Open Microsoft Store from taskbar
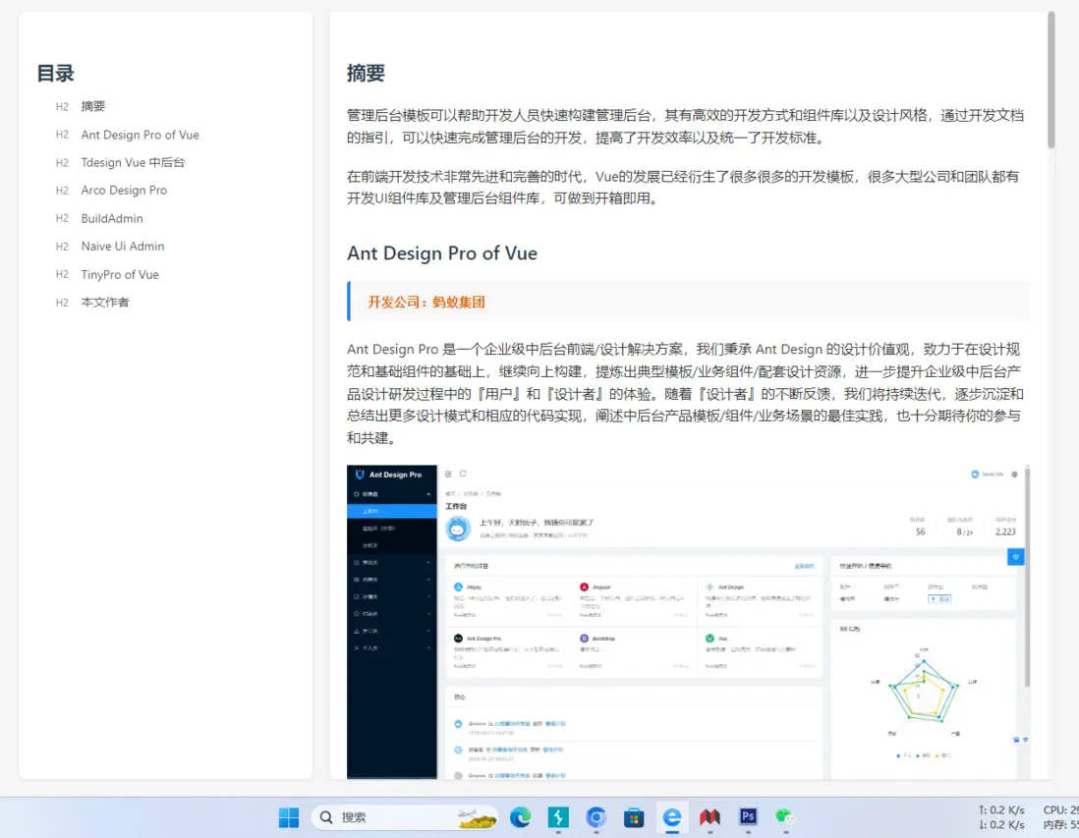This screenshot has height=838, width=1079. 634,816
